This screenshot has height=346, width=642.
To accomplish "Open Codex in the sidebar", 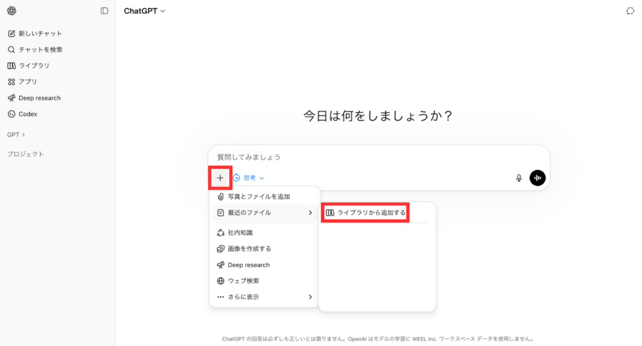I will coord(23,114).
